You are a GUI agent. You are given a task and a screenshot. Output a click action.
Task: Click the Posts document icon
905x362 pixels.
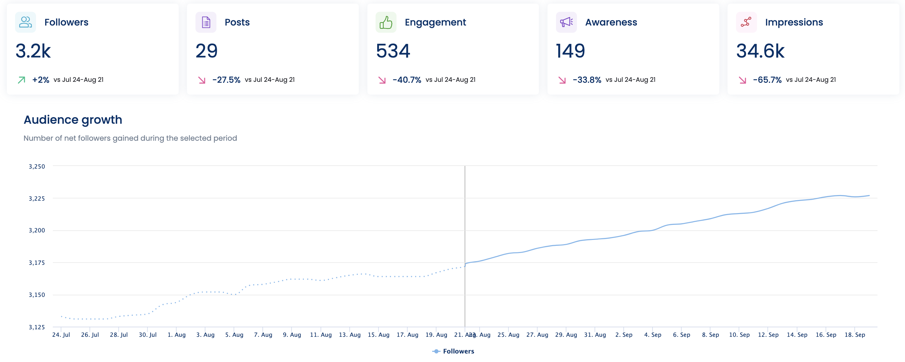(x=206, y=22)
